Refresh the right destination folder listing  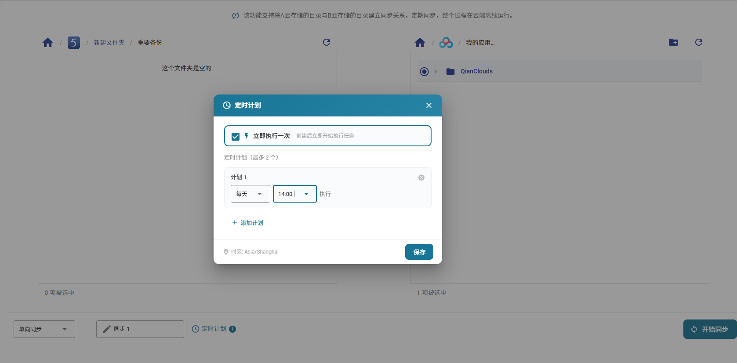tap(699, 42)
